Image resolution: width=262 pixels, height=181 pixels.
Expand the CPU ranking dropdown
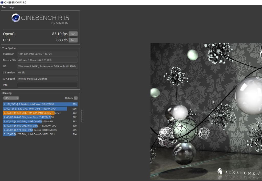(11, 98)
